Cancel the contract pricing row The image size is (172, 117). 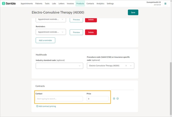coord(114,99)
